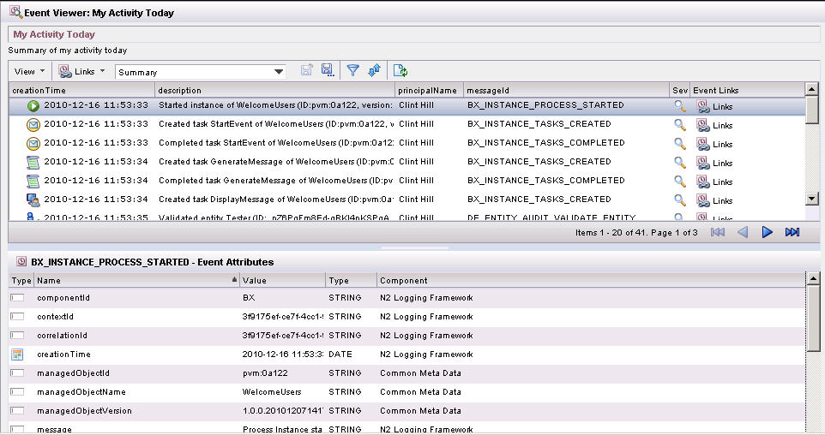Screen dimensions: 825x435
Task: Click severity magnifier of Created task StartEvent row
Action: [x=680, y=124]
